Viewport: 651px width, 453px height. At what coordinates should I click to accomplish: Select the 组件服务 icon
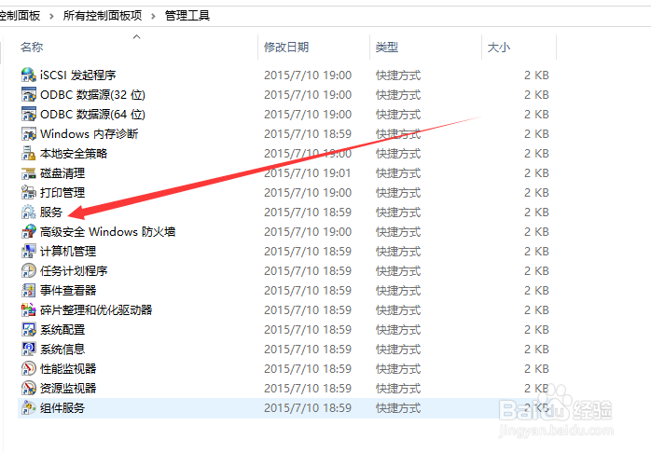(29, 408)
